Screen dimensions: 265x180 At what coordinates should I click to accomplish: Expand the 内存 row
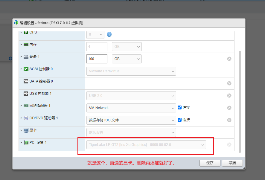coord(21,45)
